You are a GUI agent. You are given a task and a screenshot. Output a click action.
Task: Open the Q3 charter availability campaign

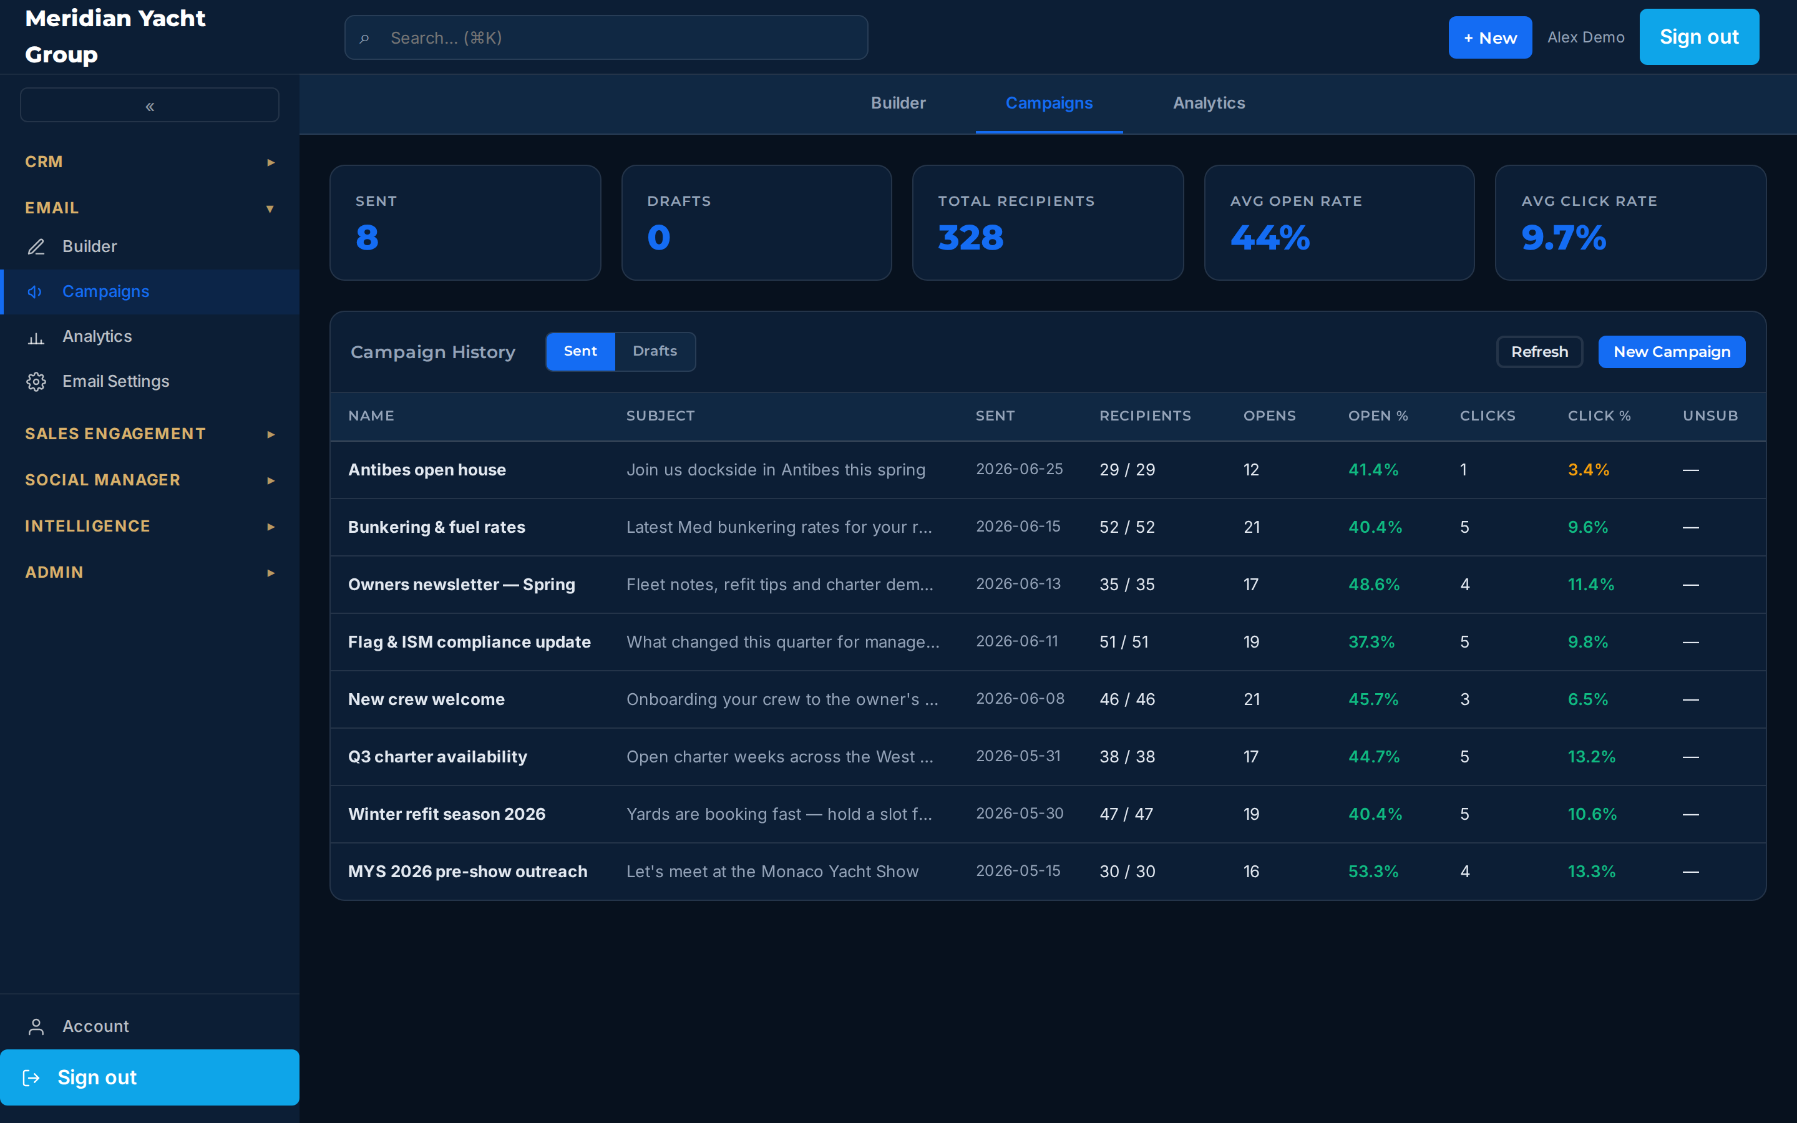point(437,757)
